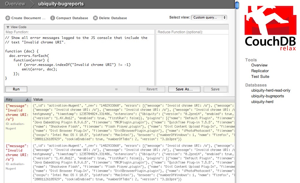The height and width of the screenshot is (183, 300).
Task: Open ubiquity-herd-read-only database
Action: (270, 90)
